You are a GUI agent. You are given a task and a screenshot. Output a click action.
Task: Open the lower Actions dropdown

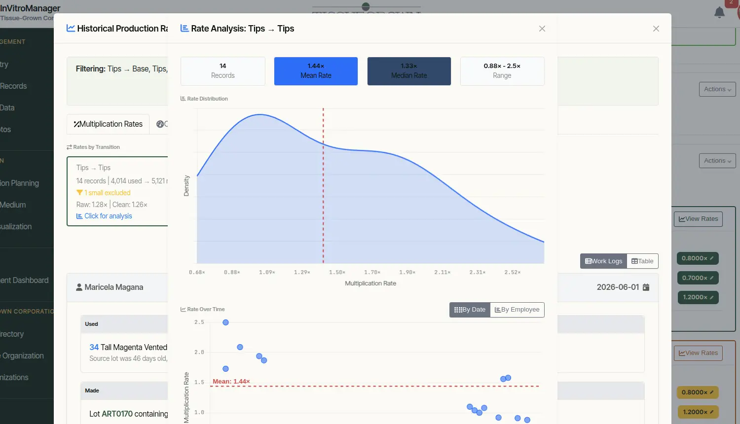(x=717, y=161)
